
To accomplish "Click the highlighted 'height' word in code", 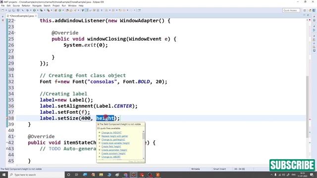I will (x=105, y=118).
